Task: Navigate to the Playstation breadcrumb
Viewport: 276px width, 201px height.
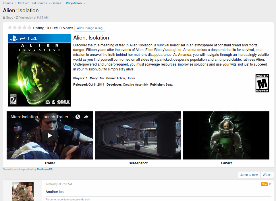Action: coord(74,3)
